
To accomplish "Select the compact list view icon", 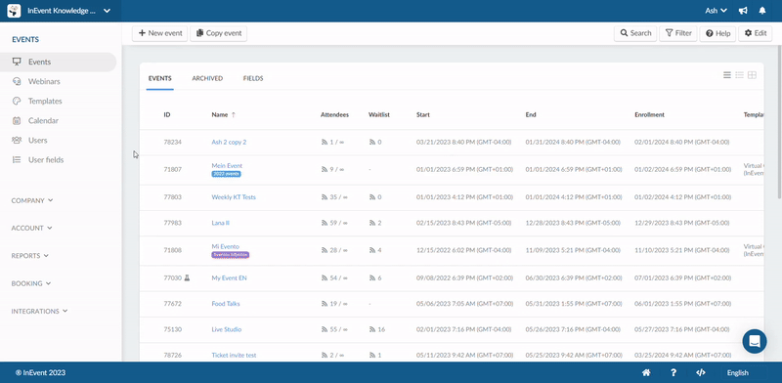I will click(740, 75).
